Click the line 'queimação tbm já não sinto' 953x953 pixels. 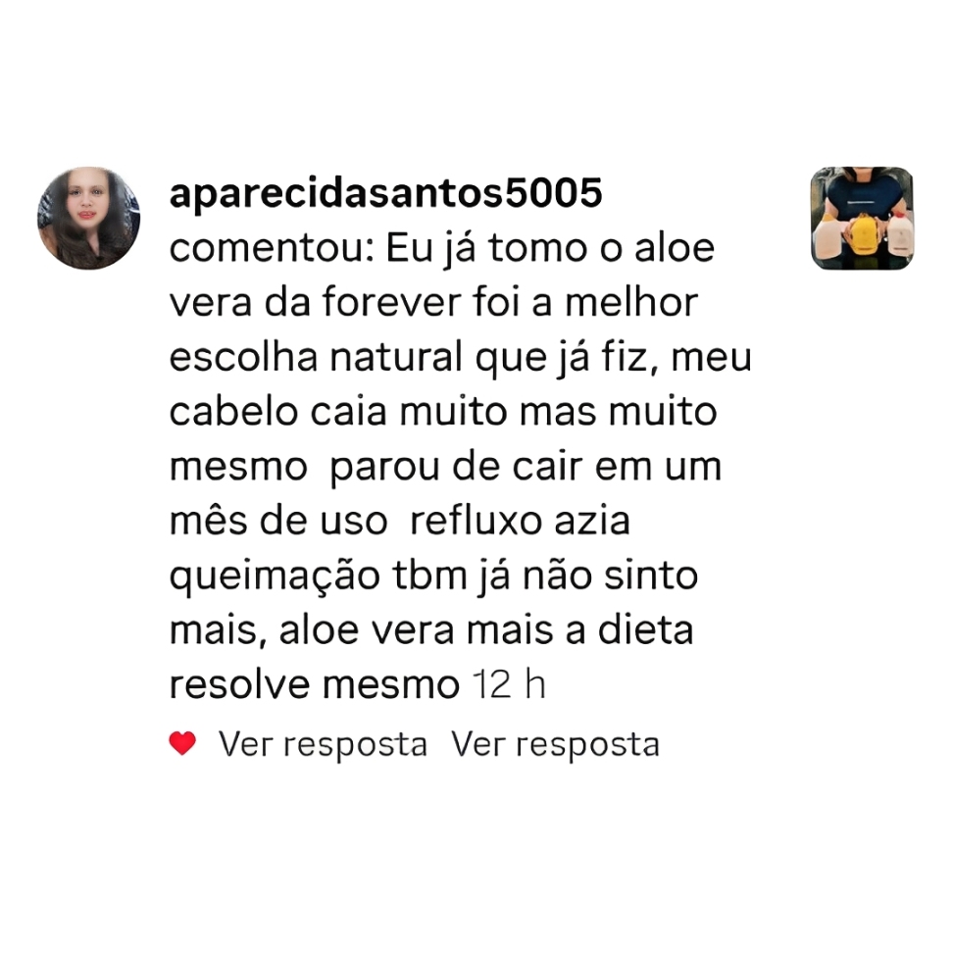click(x=433, y=577)
